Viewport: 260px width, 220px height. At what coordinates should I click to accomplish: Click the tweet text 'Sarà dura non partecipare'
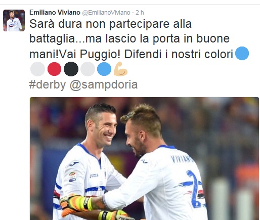(99, 24)
